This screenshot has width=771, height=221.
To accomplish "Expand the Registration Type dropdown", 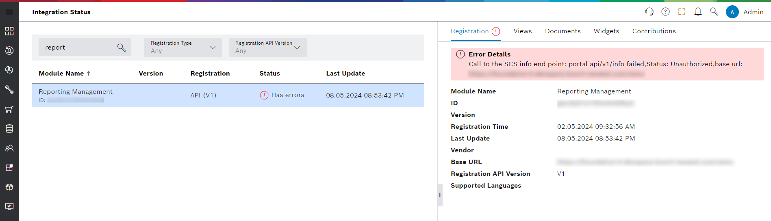I will tap(183, 48).
